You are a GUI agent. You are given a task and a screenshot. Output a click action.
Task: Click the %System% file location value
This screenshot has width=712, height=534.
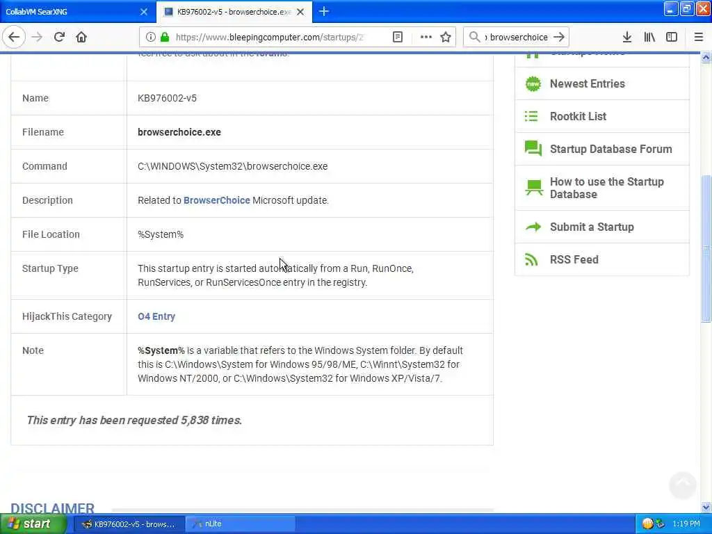click(161, 234)
